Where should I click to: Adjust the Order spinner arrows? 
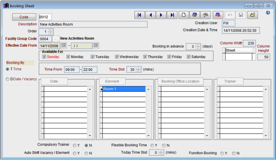point(51,31)
